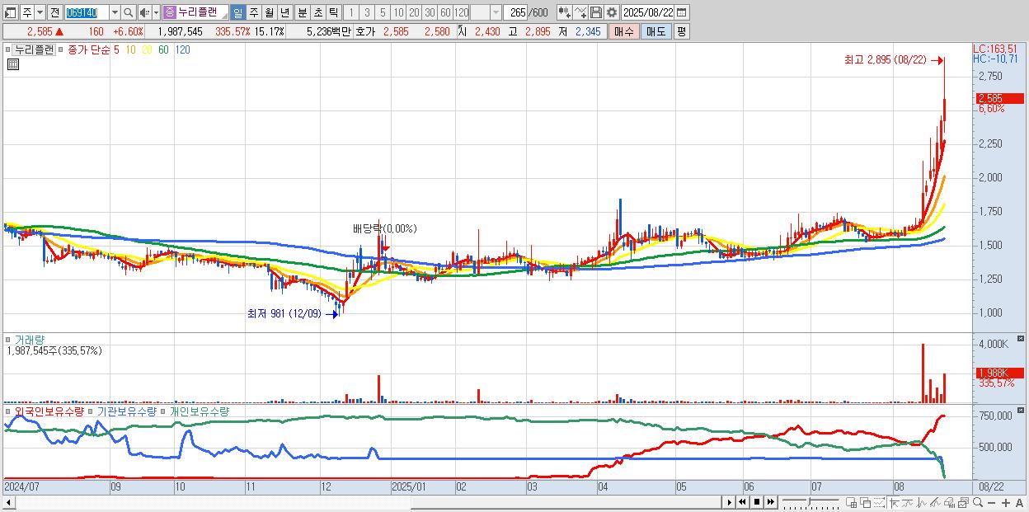This screenshot has height=512, width=1029.
Task: Open chart settings gear icon
Action: [x=611, y=12]
